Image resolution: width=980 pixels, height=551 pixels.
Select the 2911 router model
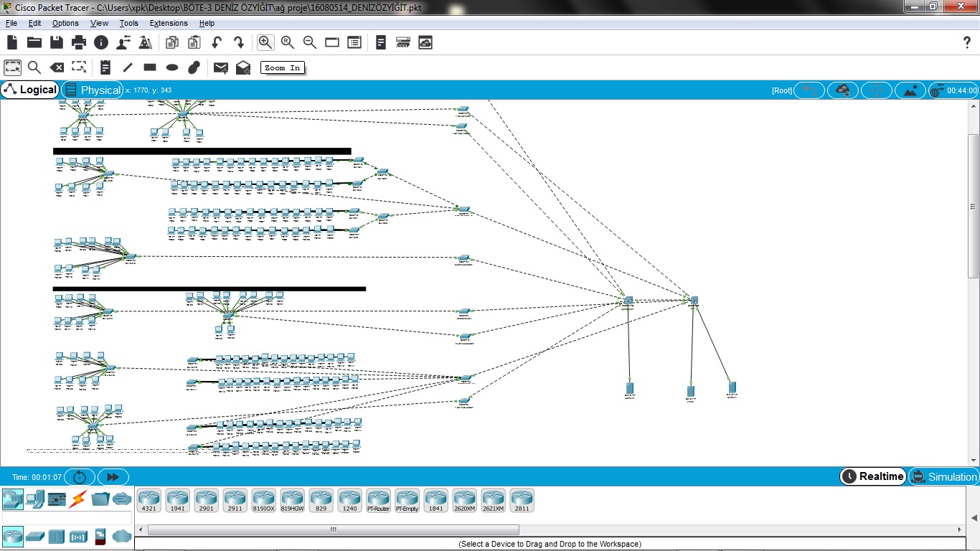pyautogui.click(x=235, y=500)
